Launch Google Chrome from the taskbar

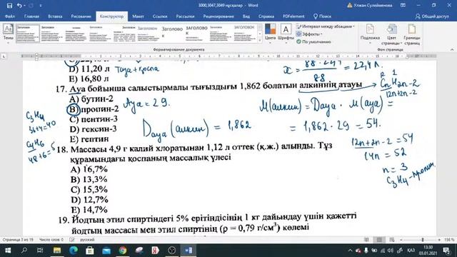(123, 251)
